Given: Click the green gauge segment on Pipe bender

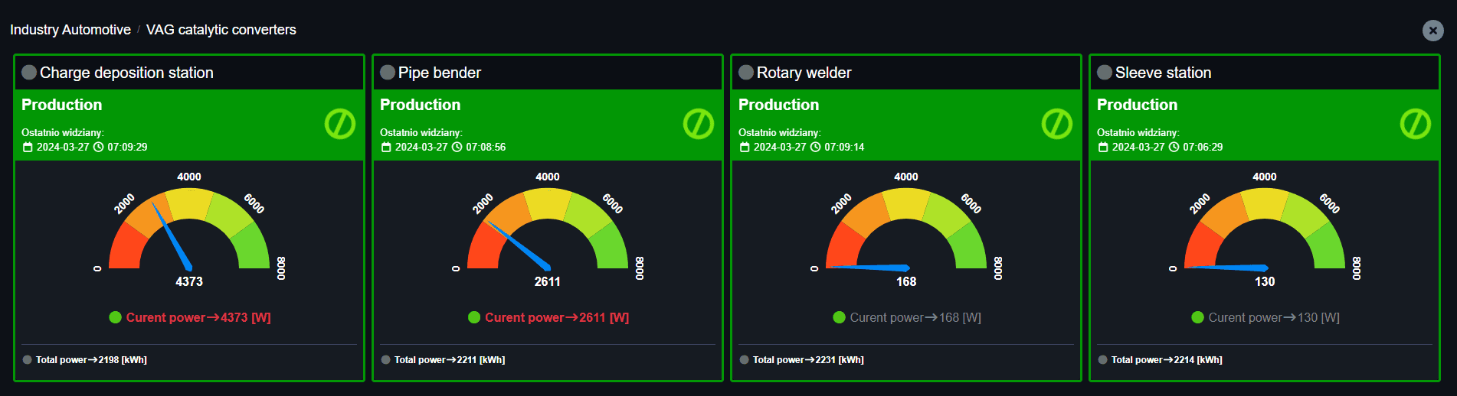Looking at the screenshot, I should (610, 248).
